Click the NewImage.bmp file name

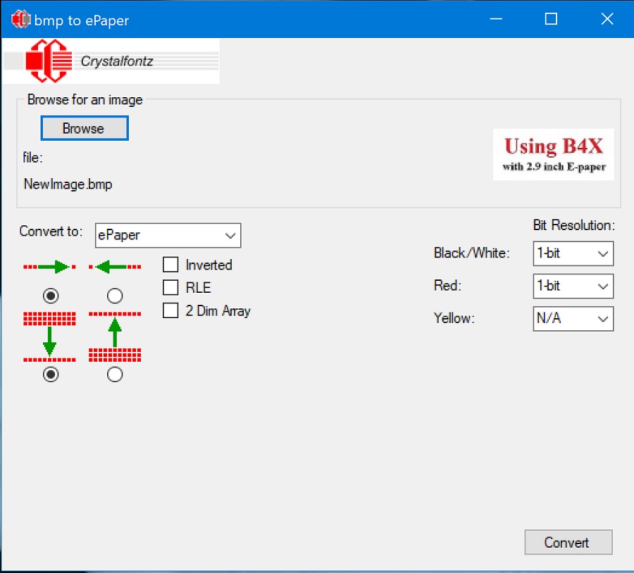[x=68, y=184]
